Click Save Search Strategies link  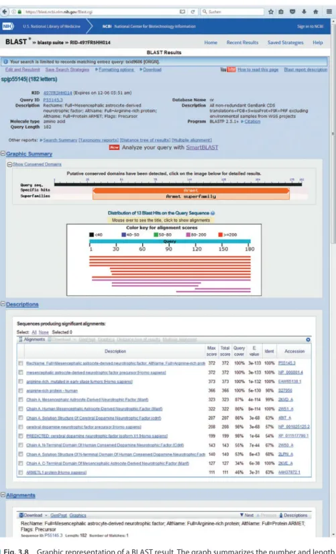[67, 70]
